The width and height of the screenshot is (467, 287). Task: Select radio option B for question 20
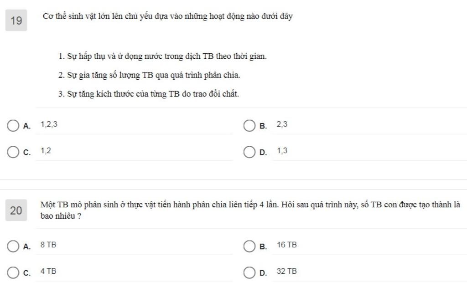[x=249, y=246]
